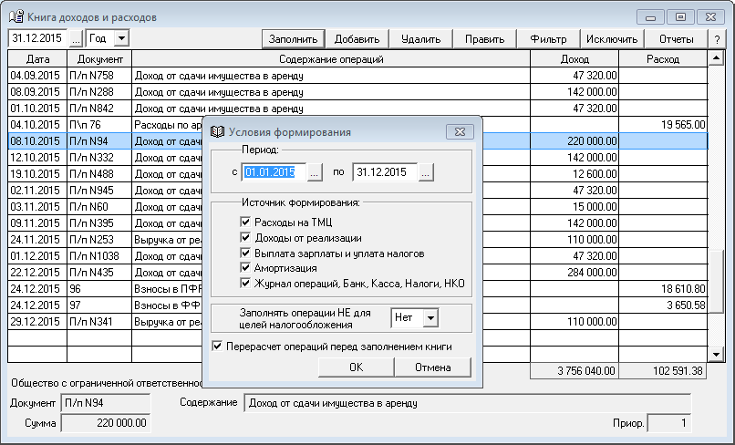Click the scrollbar down arrow in the table
The width and height of the screenshot is (735, 445).
click(716, 355)
